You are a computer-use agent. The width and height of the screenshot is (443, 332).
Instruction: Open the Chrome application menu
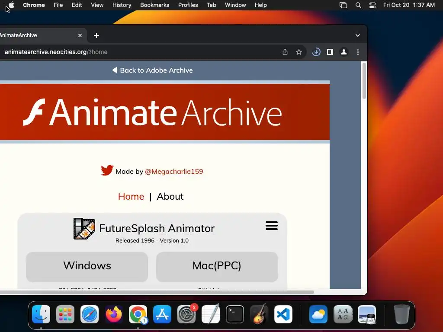pos(34,5)
